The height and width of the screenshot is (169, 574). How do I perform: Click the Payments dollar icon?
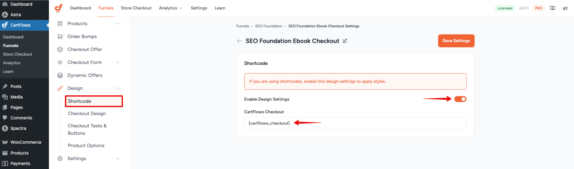coord(5,163)
